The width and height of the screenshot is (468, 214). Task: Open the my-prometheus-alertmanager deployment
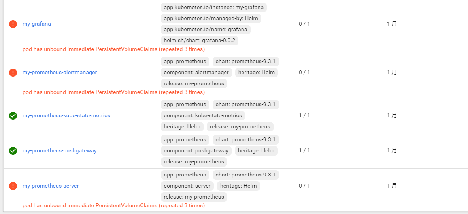click(60, 72)
